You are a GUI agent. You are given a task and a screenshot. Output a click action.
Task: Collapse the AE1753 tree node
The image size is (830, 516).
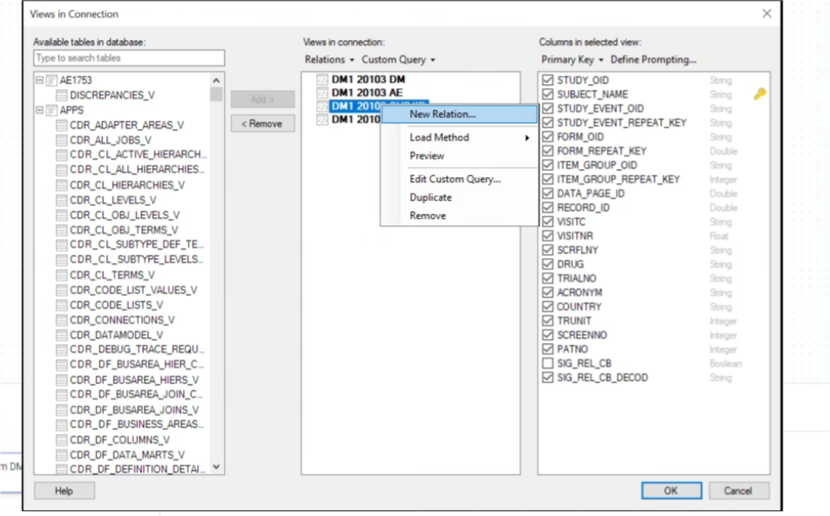[x=39, y=81]
